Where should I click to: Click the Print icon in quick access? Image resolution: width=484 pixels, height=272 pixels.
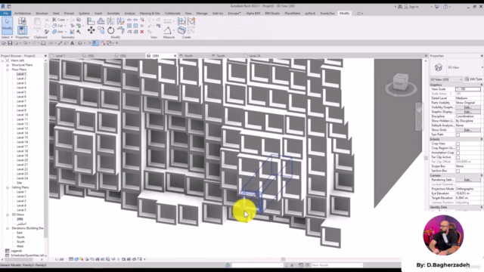43,43
